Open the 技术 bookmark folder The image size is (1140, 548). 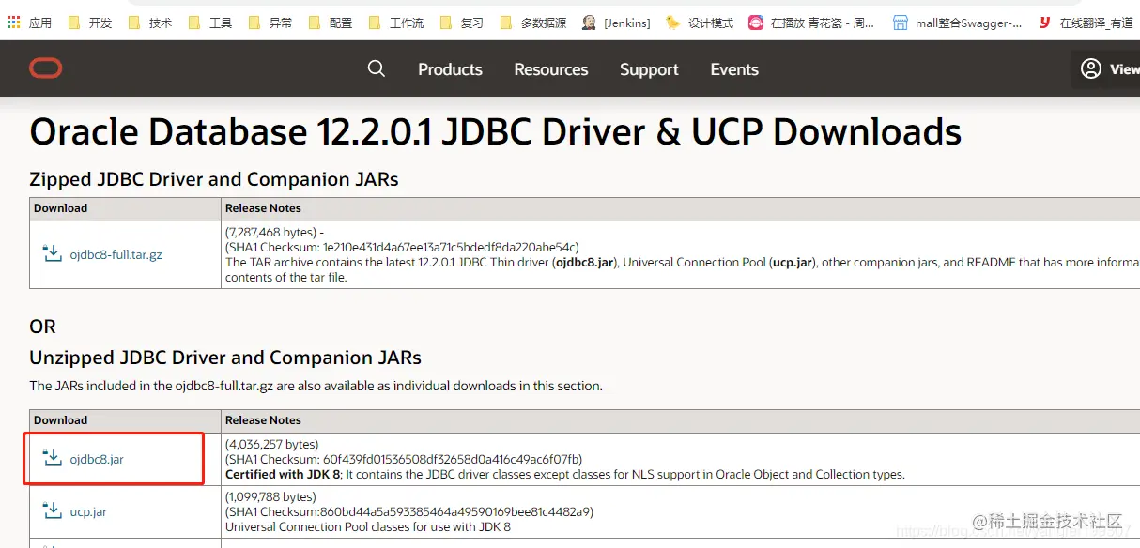click(151, 23)
